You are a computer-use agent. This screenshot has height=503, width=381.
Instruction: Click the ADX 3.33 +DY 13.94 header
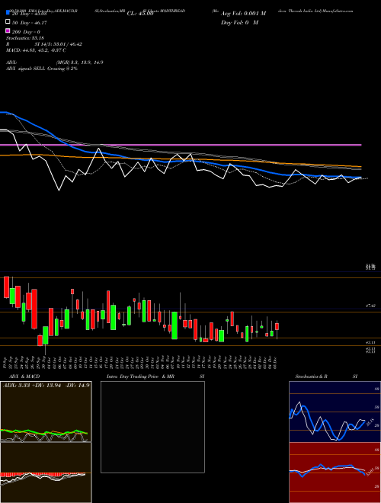pyautogui.click(x=46, y=385)
